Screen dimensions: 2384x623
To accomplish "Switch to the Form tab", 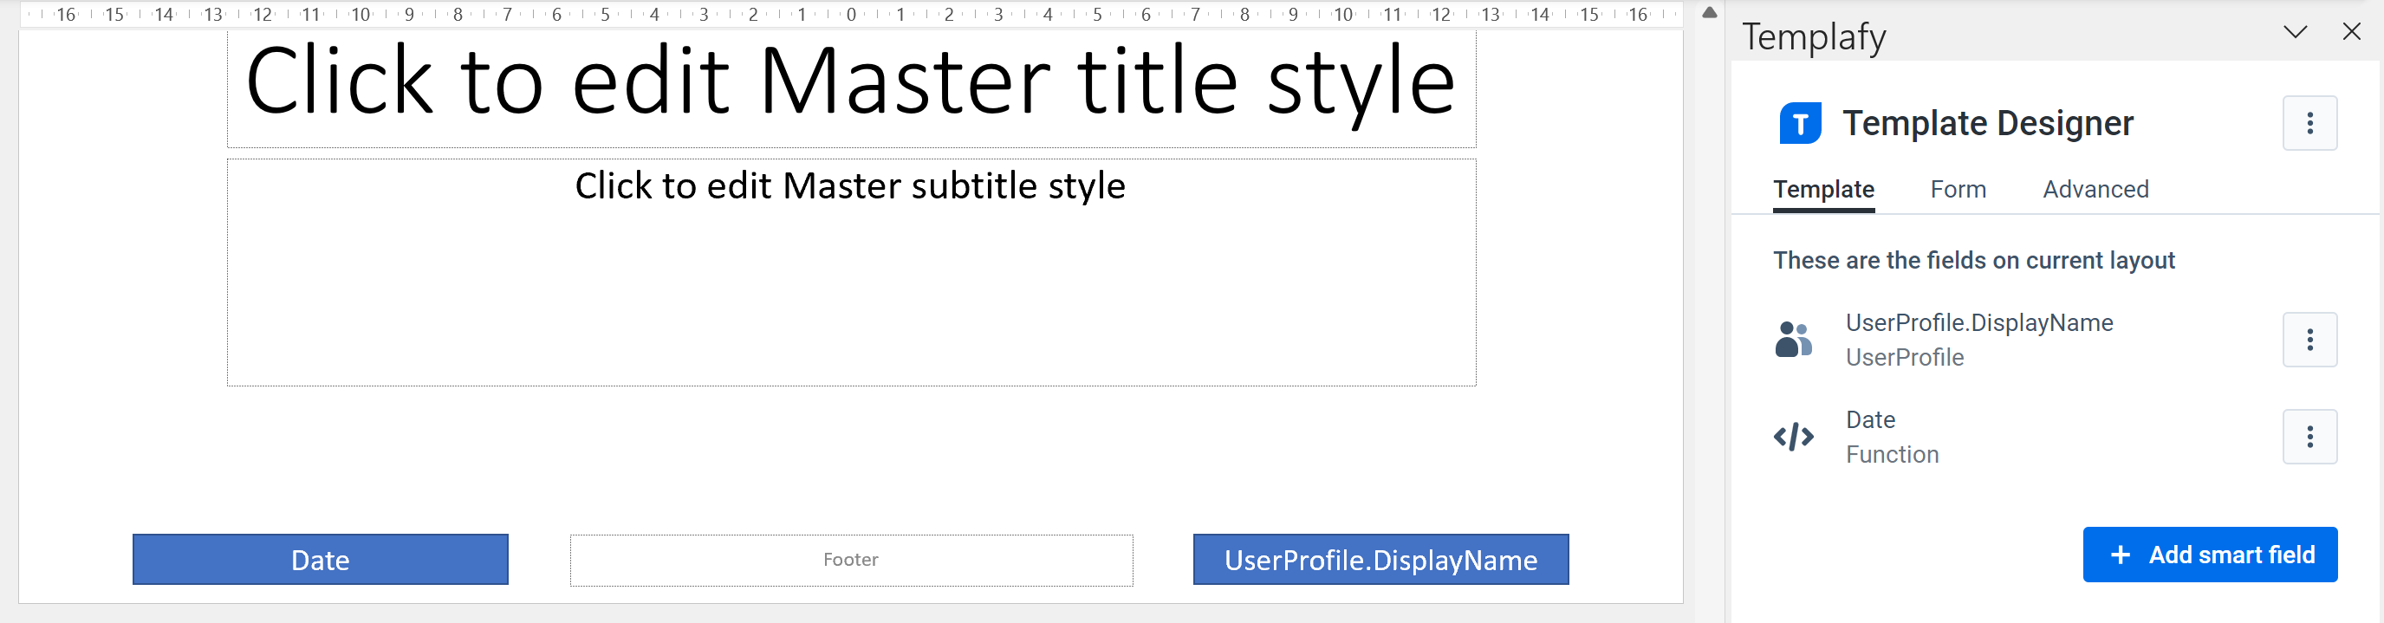I will 1959,189.
